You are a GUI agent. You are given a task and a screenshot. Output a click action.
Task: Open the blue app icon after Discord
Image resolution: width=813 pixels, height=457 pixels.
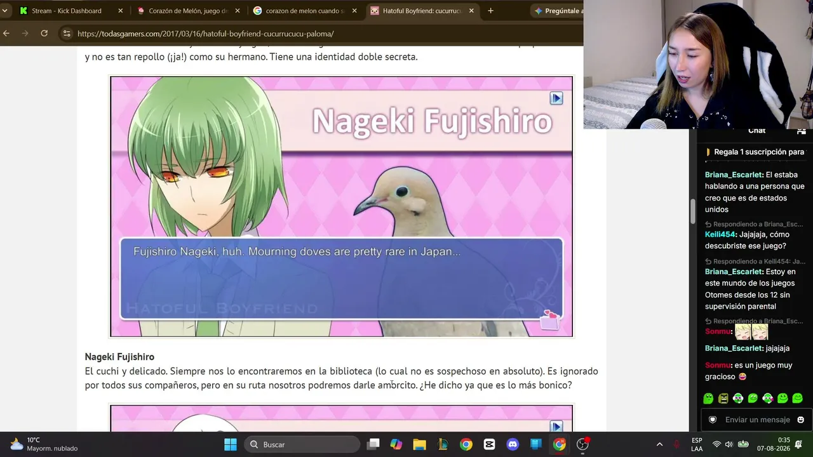[536, 444]
